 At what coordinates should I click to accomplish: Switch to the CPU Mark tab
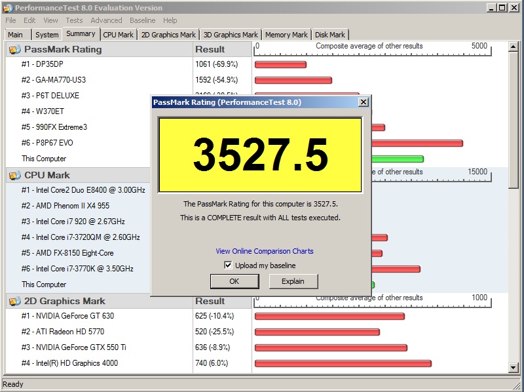[x=119, y=35]
